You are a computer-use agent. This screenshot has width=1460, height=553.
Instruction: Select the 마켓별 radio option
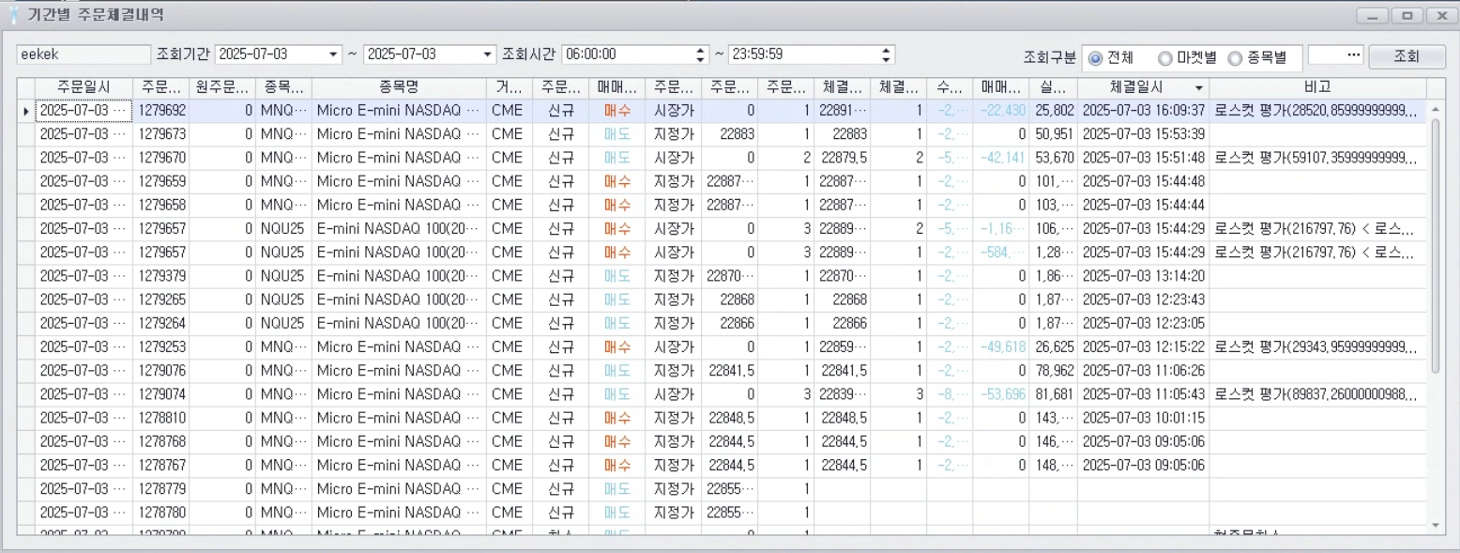[x=1164, y=57]
